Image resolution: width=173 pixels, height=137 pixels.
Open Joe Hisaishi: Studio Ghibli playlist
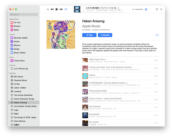pos(24,106)
